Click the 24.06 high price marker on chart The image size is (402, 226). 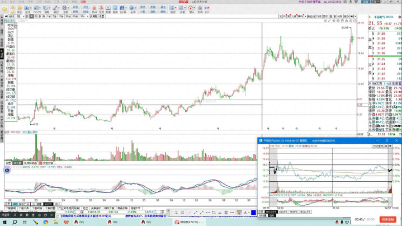(345, 27)
